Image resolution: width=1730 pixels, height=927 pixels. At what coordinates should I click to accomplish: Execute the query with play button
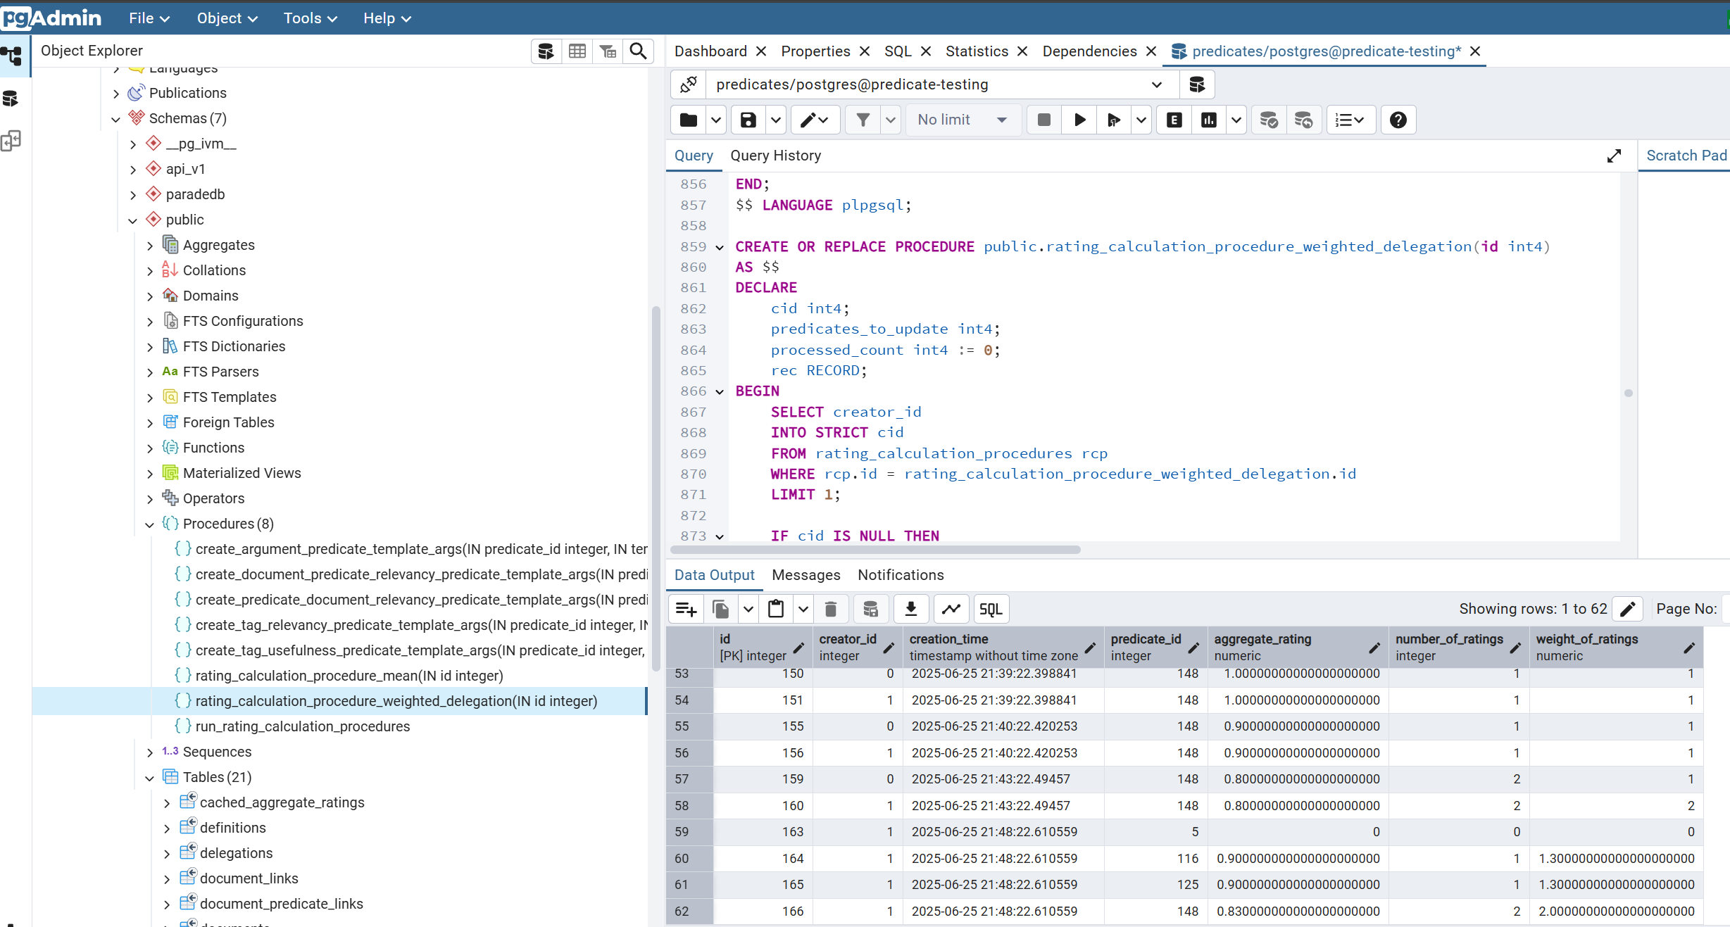click(x=1079, y=120)
